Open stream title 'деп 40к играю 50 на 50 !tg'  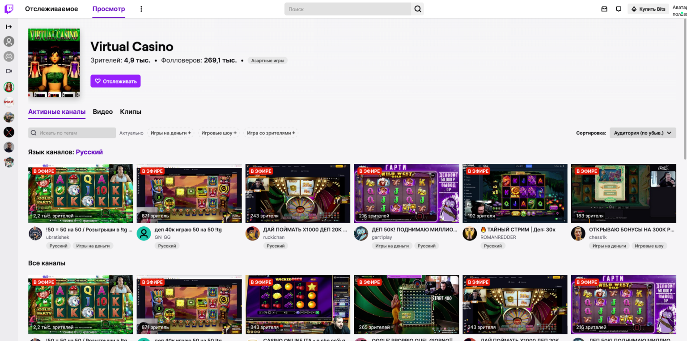(x=188, y=230)
